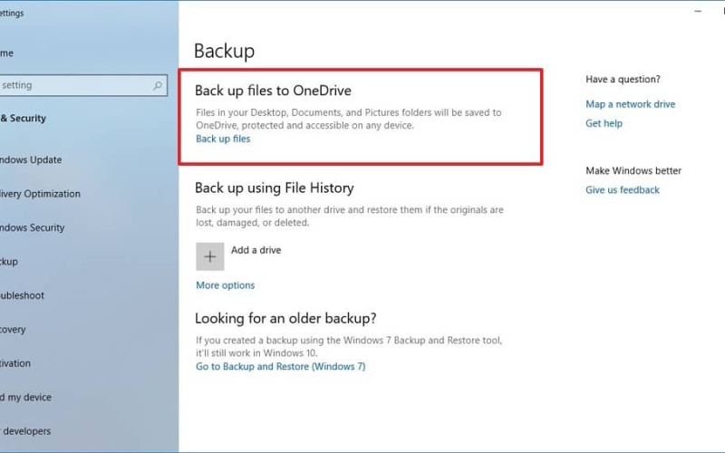This screenshot has height=453, width=725.
Task: Select Backup in the sidebar
Action: (9, 262)
